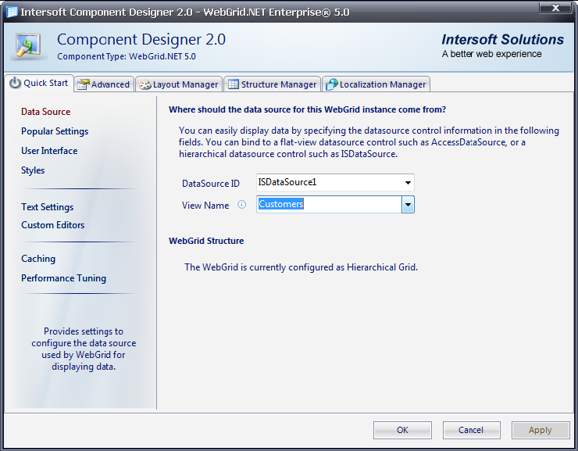
Task: Click the Quick Start power icon
Action: 15,83
